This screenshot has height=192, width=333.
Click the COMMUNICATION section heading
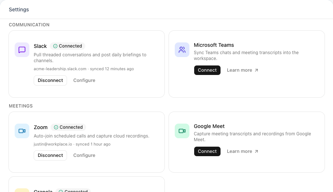coord(29,25)
